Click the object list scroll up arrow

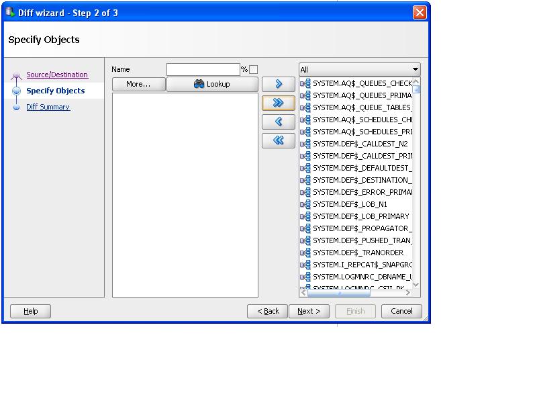416,81
